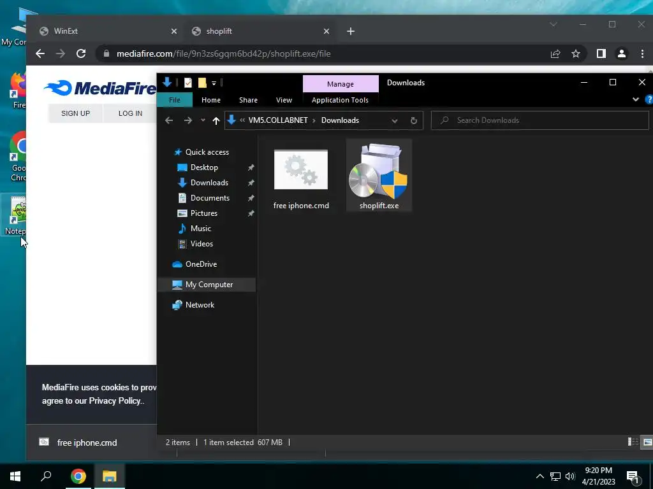Image resolution: width=653 pixels, height=489 pixels.
Task: Select Desktop in the navigation pane
Action: tap(204, 167)
